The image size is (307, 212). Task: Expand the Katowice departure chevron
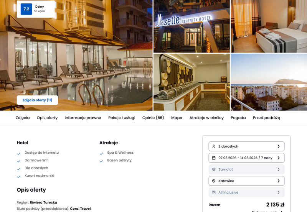click(279, 181)
